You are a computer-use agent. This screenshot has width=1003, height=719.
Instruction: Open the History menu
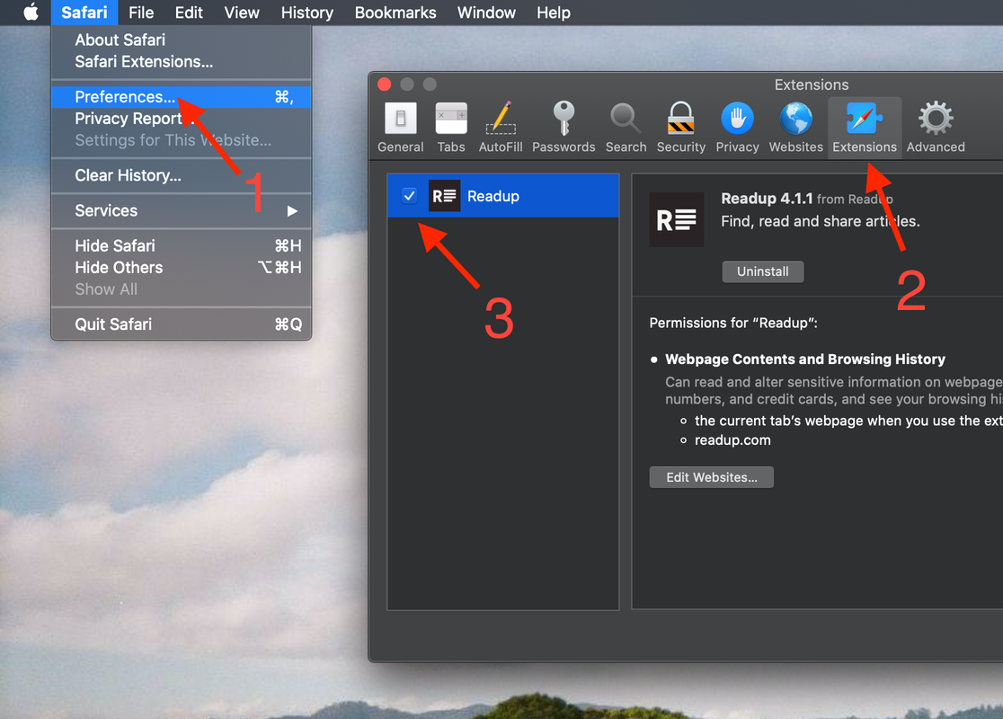(307, 13)
